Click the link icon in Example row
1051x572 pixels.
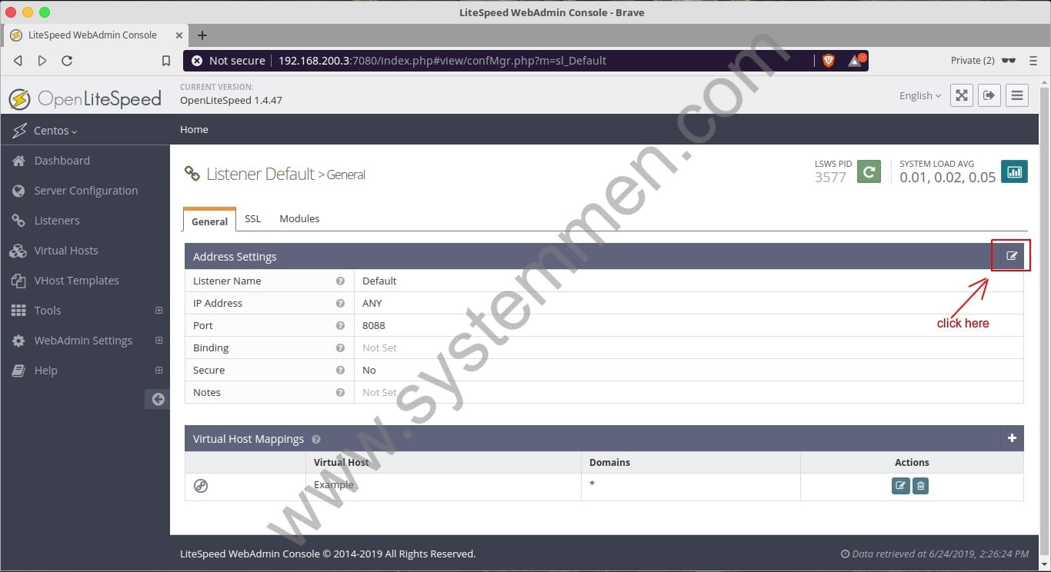click(x=201, y=486)
